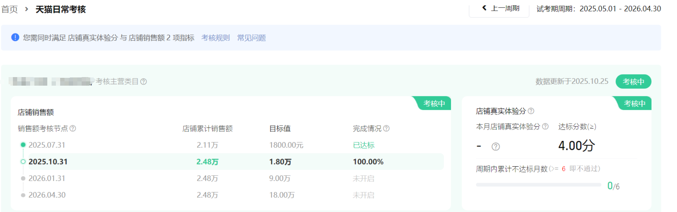Image resolution: width=677 pixels, height=212 pixels.
Task: Click the breadcrumb chevron after 首页
Action: coord(27,9)
